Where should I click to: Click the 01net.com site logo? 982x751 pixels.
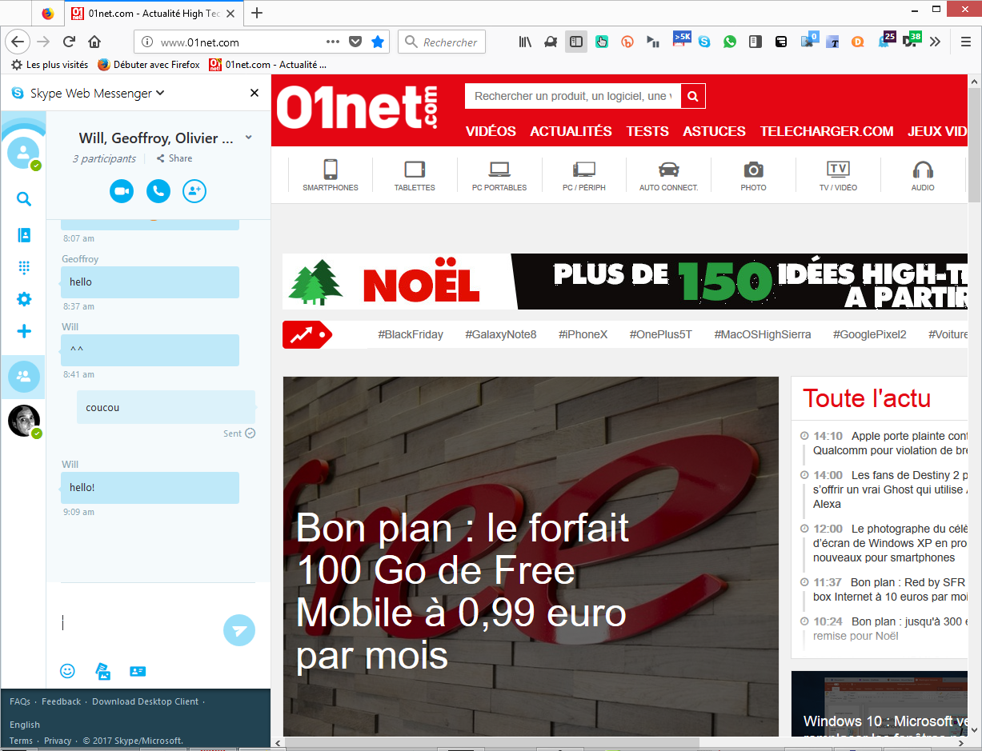point(359,107)
